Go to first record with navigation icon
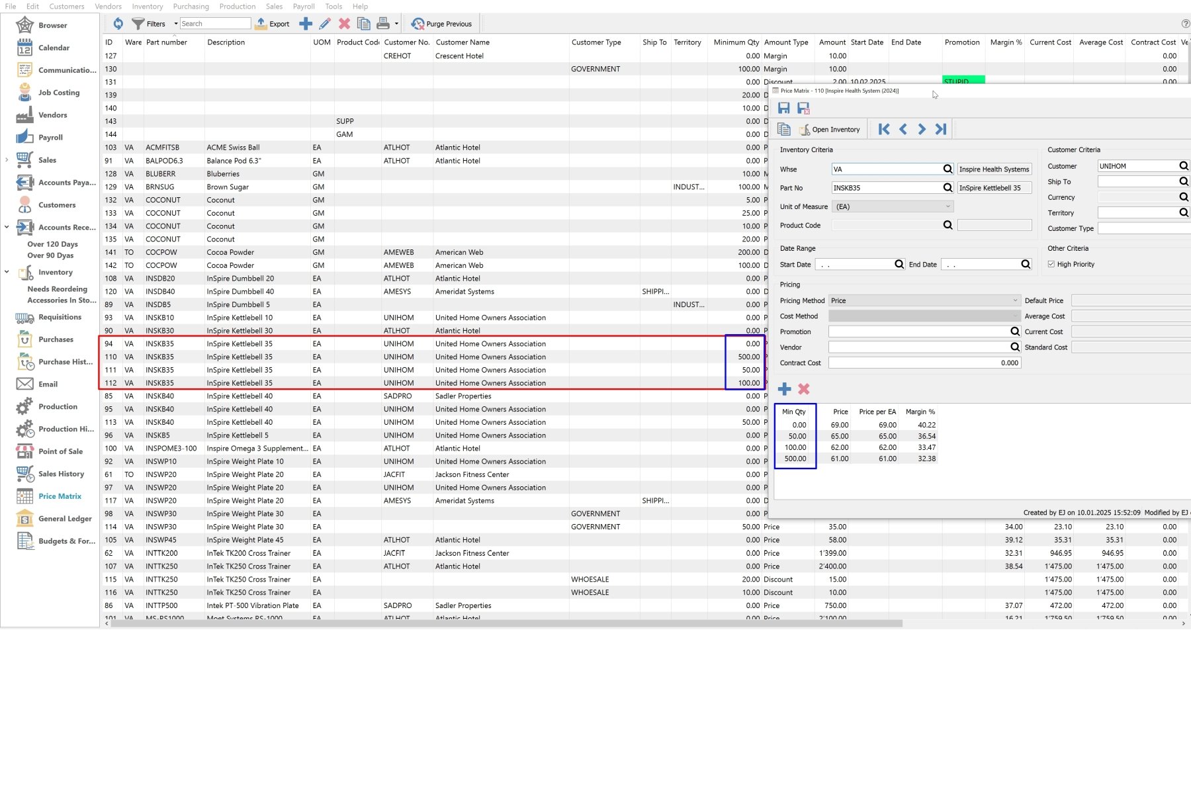The image size is (1191, 794). tap(884, 129)
